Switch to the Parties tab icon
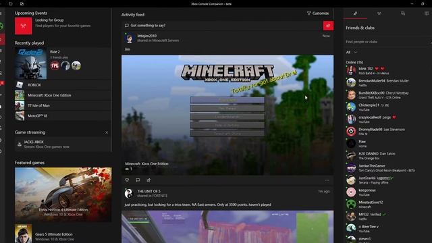432x243 pixels. [x=379, y=13]
